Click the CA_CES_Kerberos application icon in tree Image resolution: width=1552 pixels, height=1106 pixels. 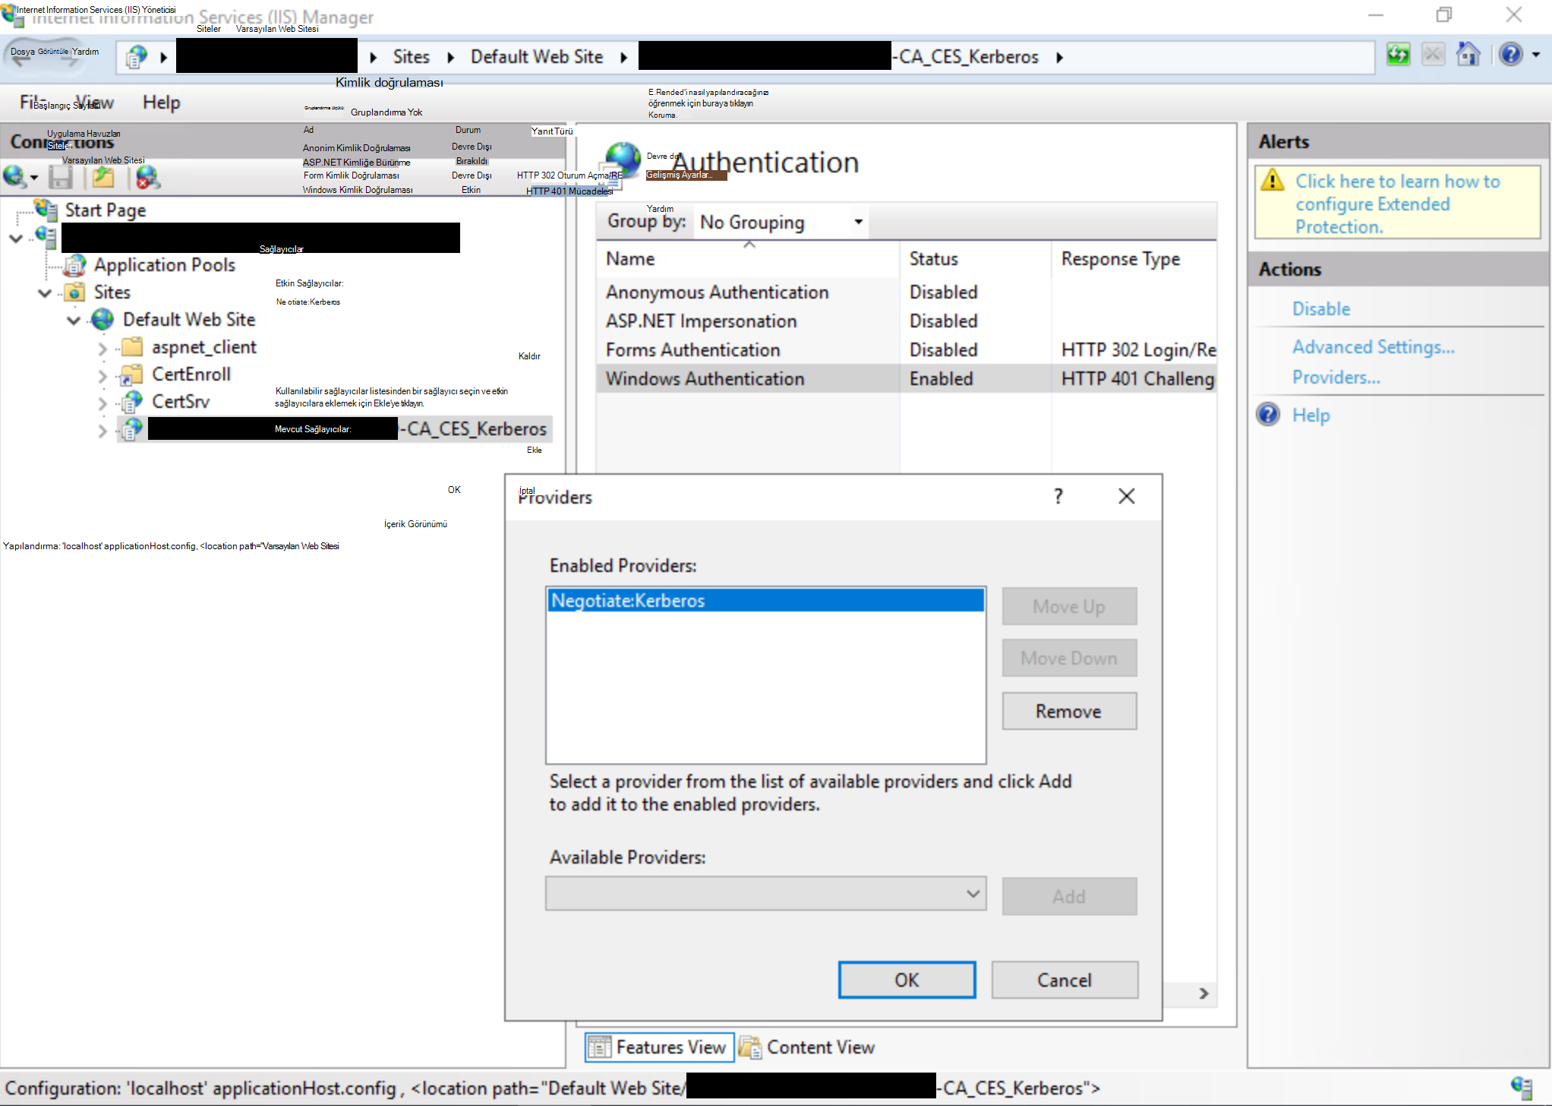click(x=132, y=429)
